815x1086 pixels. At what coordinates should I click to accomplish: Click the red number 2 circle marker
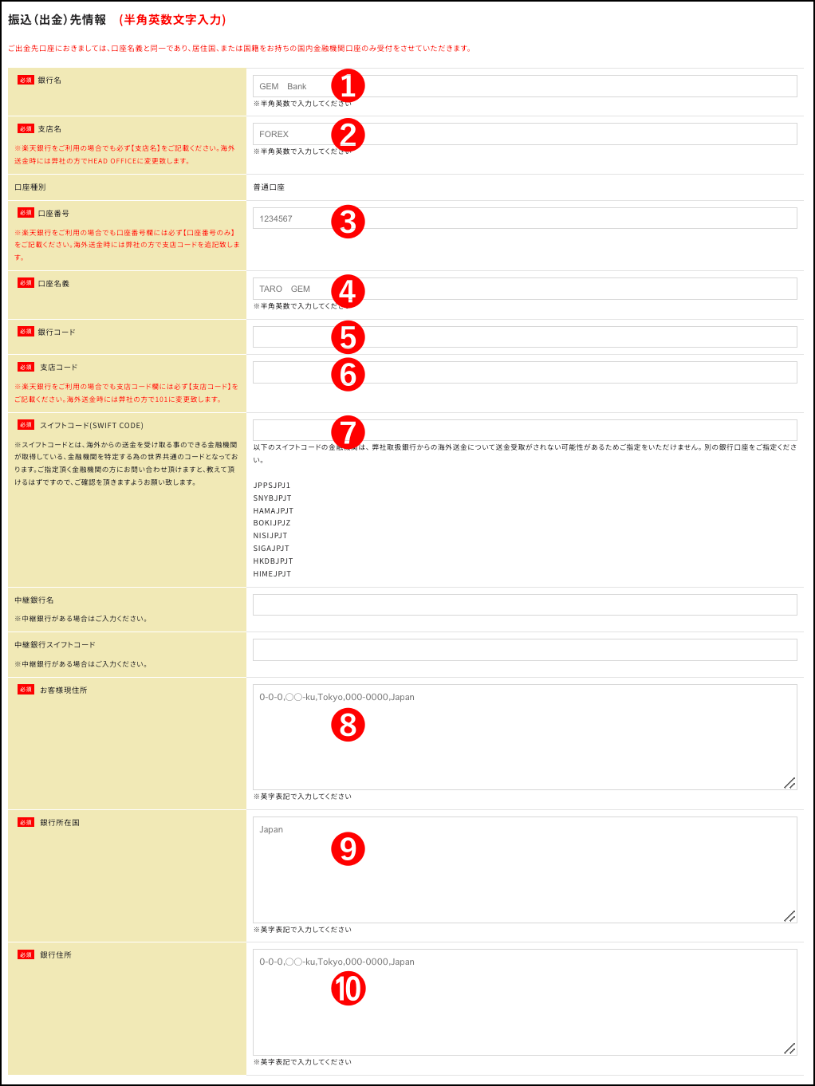[x=348, y=135]
